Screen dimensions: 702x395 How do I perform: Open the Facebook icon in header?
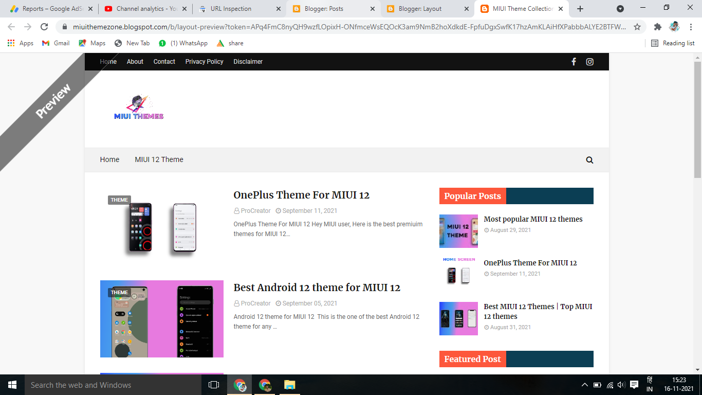coord(574,62)
